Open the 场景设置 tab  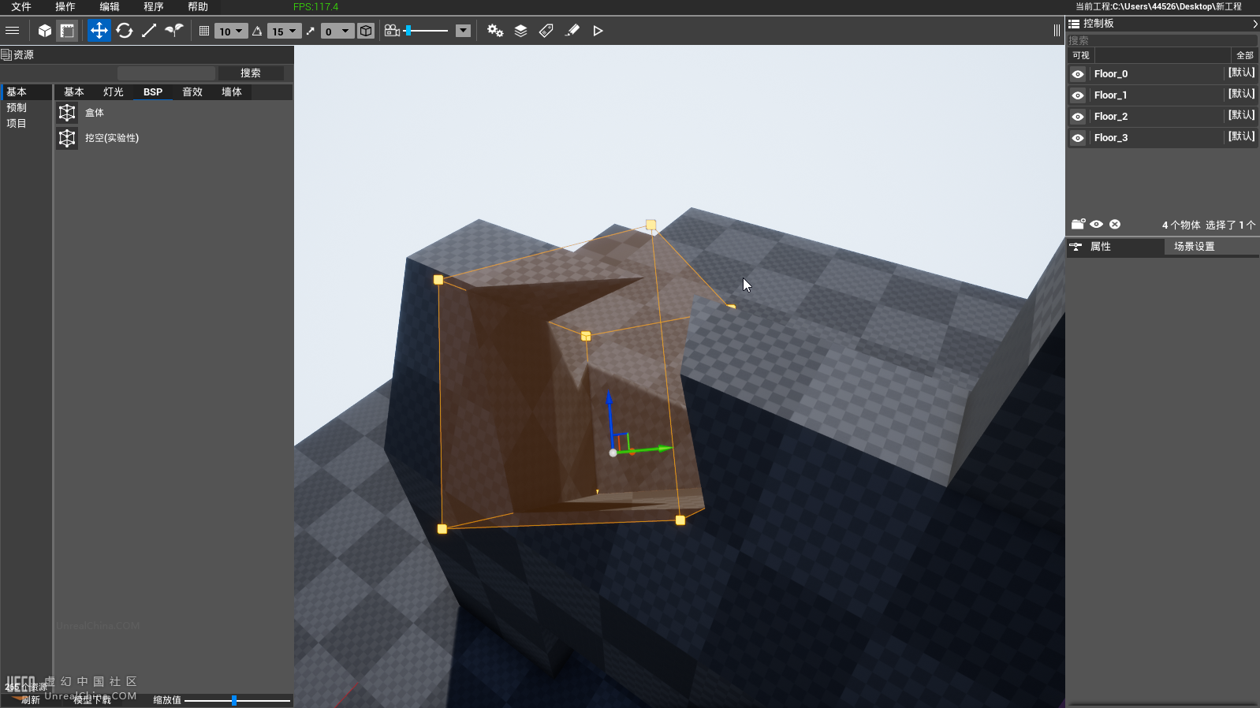click(1194, 247)
